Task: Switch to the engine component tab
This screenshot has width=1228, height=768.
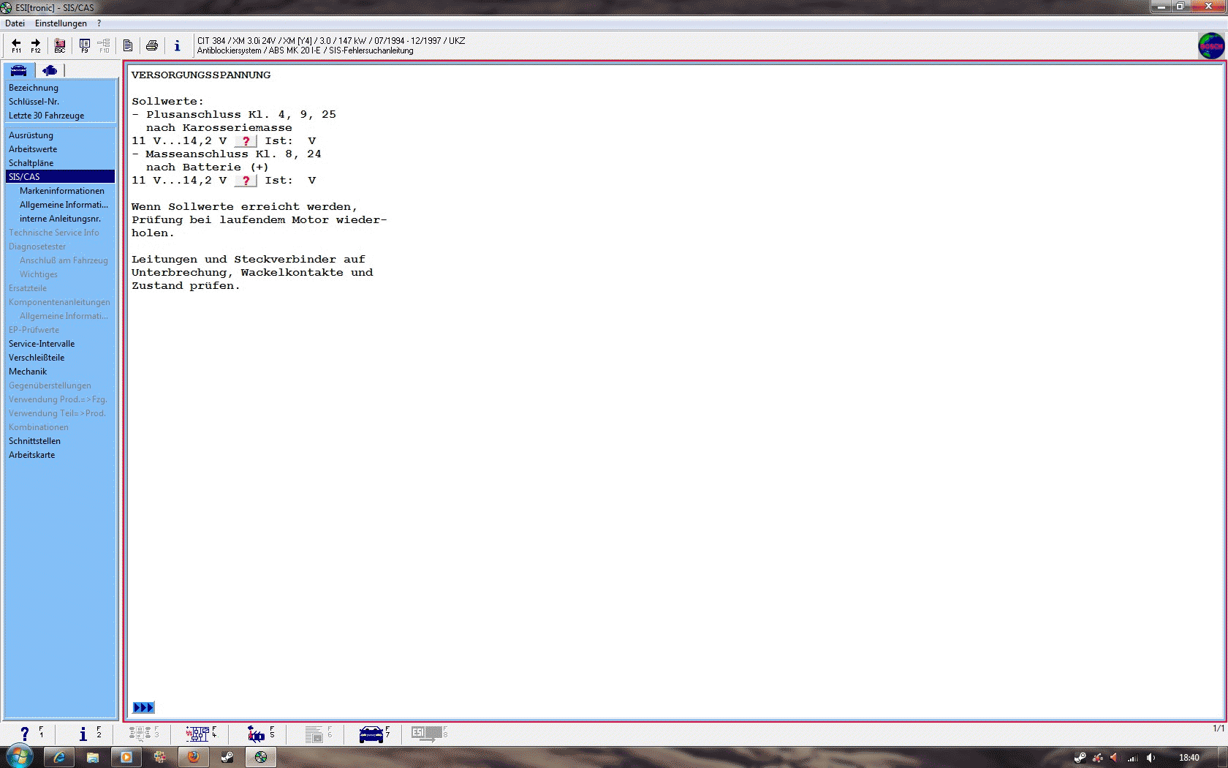Action: (x=50, y=70)
